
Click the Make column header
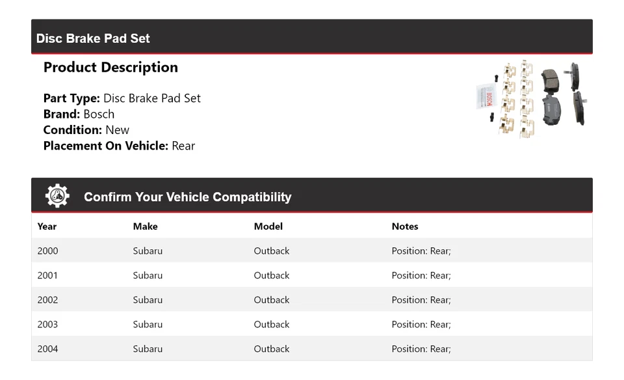tap(145, 226)
